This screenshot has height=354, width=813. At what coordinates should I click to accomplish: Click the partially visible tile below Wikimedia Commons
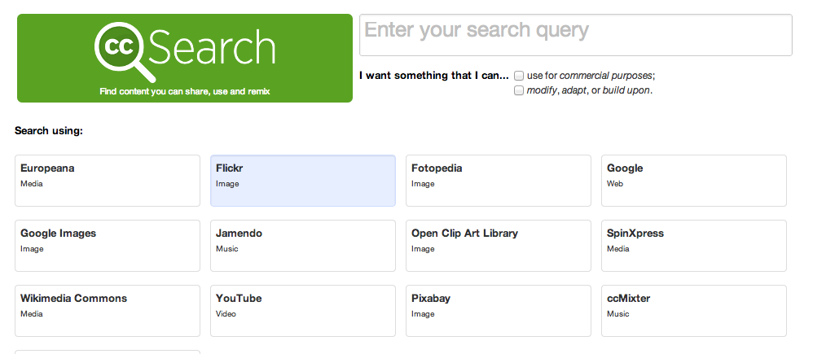(x=108, y=352)
